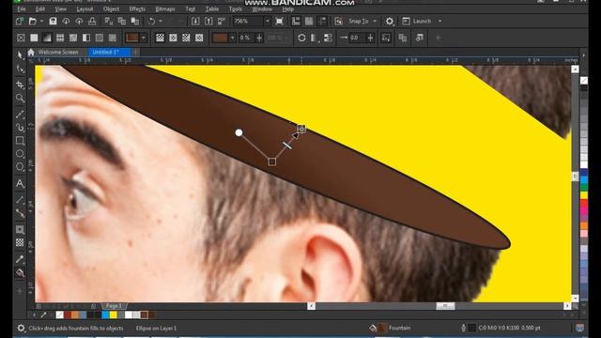Click the fountain fill midpoint slider
Image resolution: width=601 pixels, height=338 pixels.
(x=287, y=146)
